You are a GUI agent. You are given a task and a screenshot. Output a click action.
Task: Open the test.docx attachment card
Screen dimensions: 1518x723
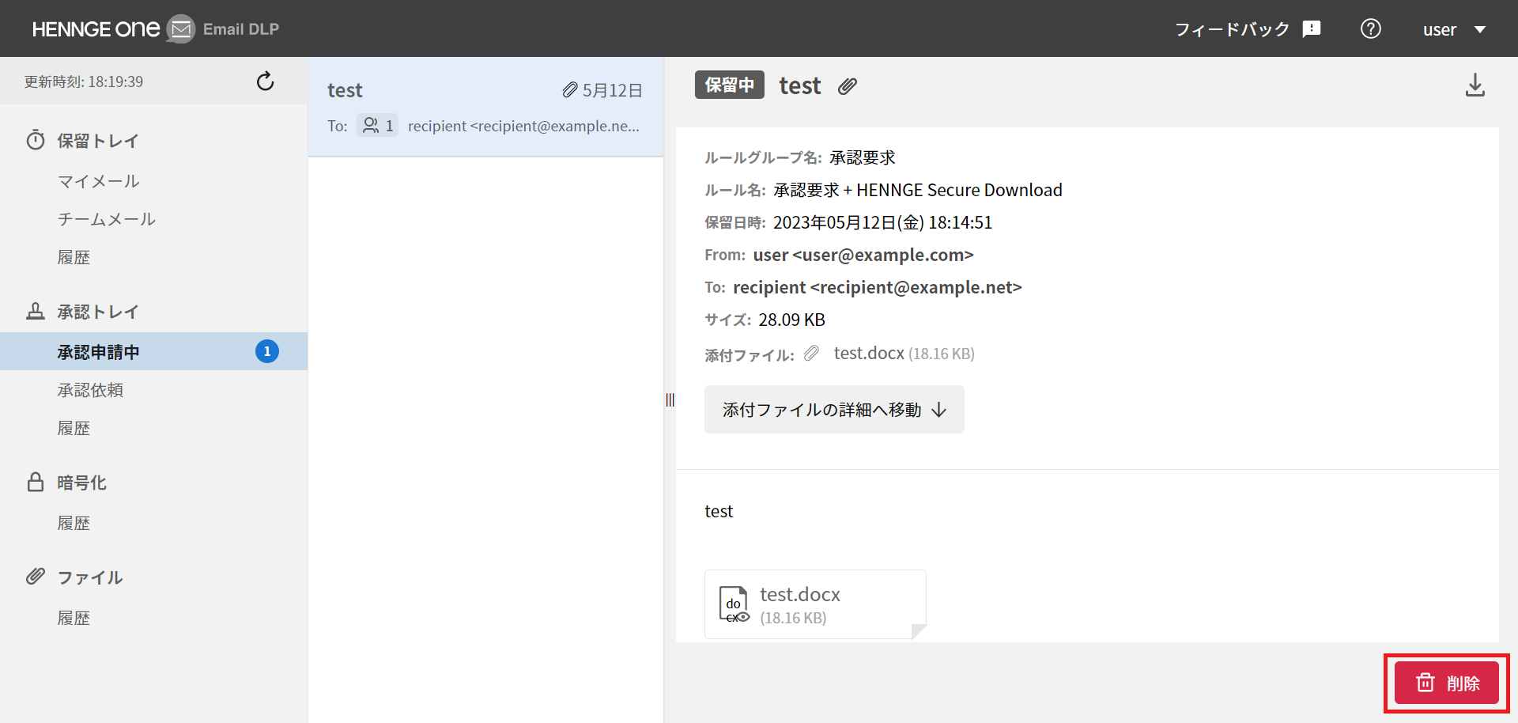coord(815,604)
